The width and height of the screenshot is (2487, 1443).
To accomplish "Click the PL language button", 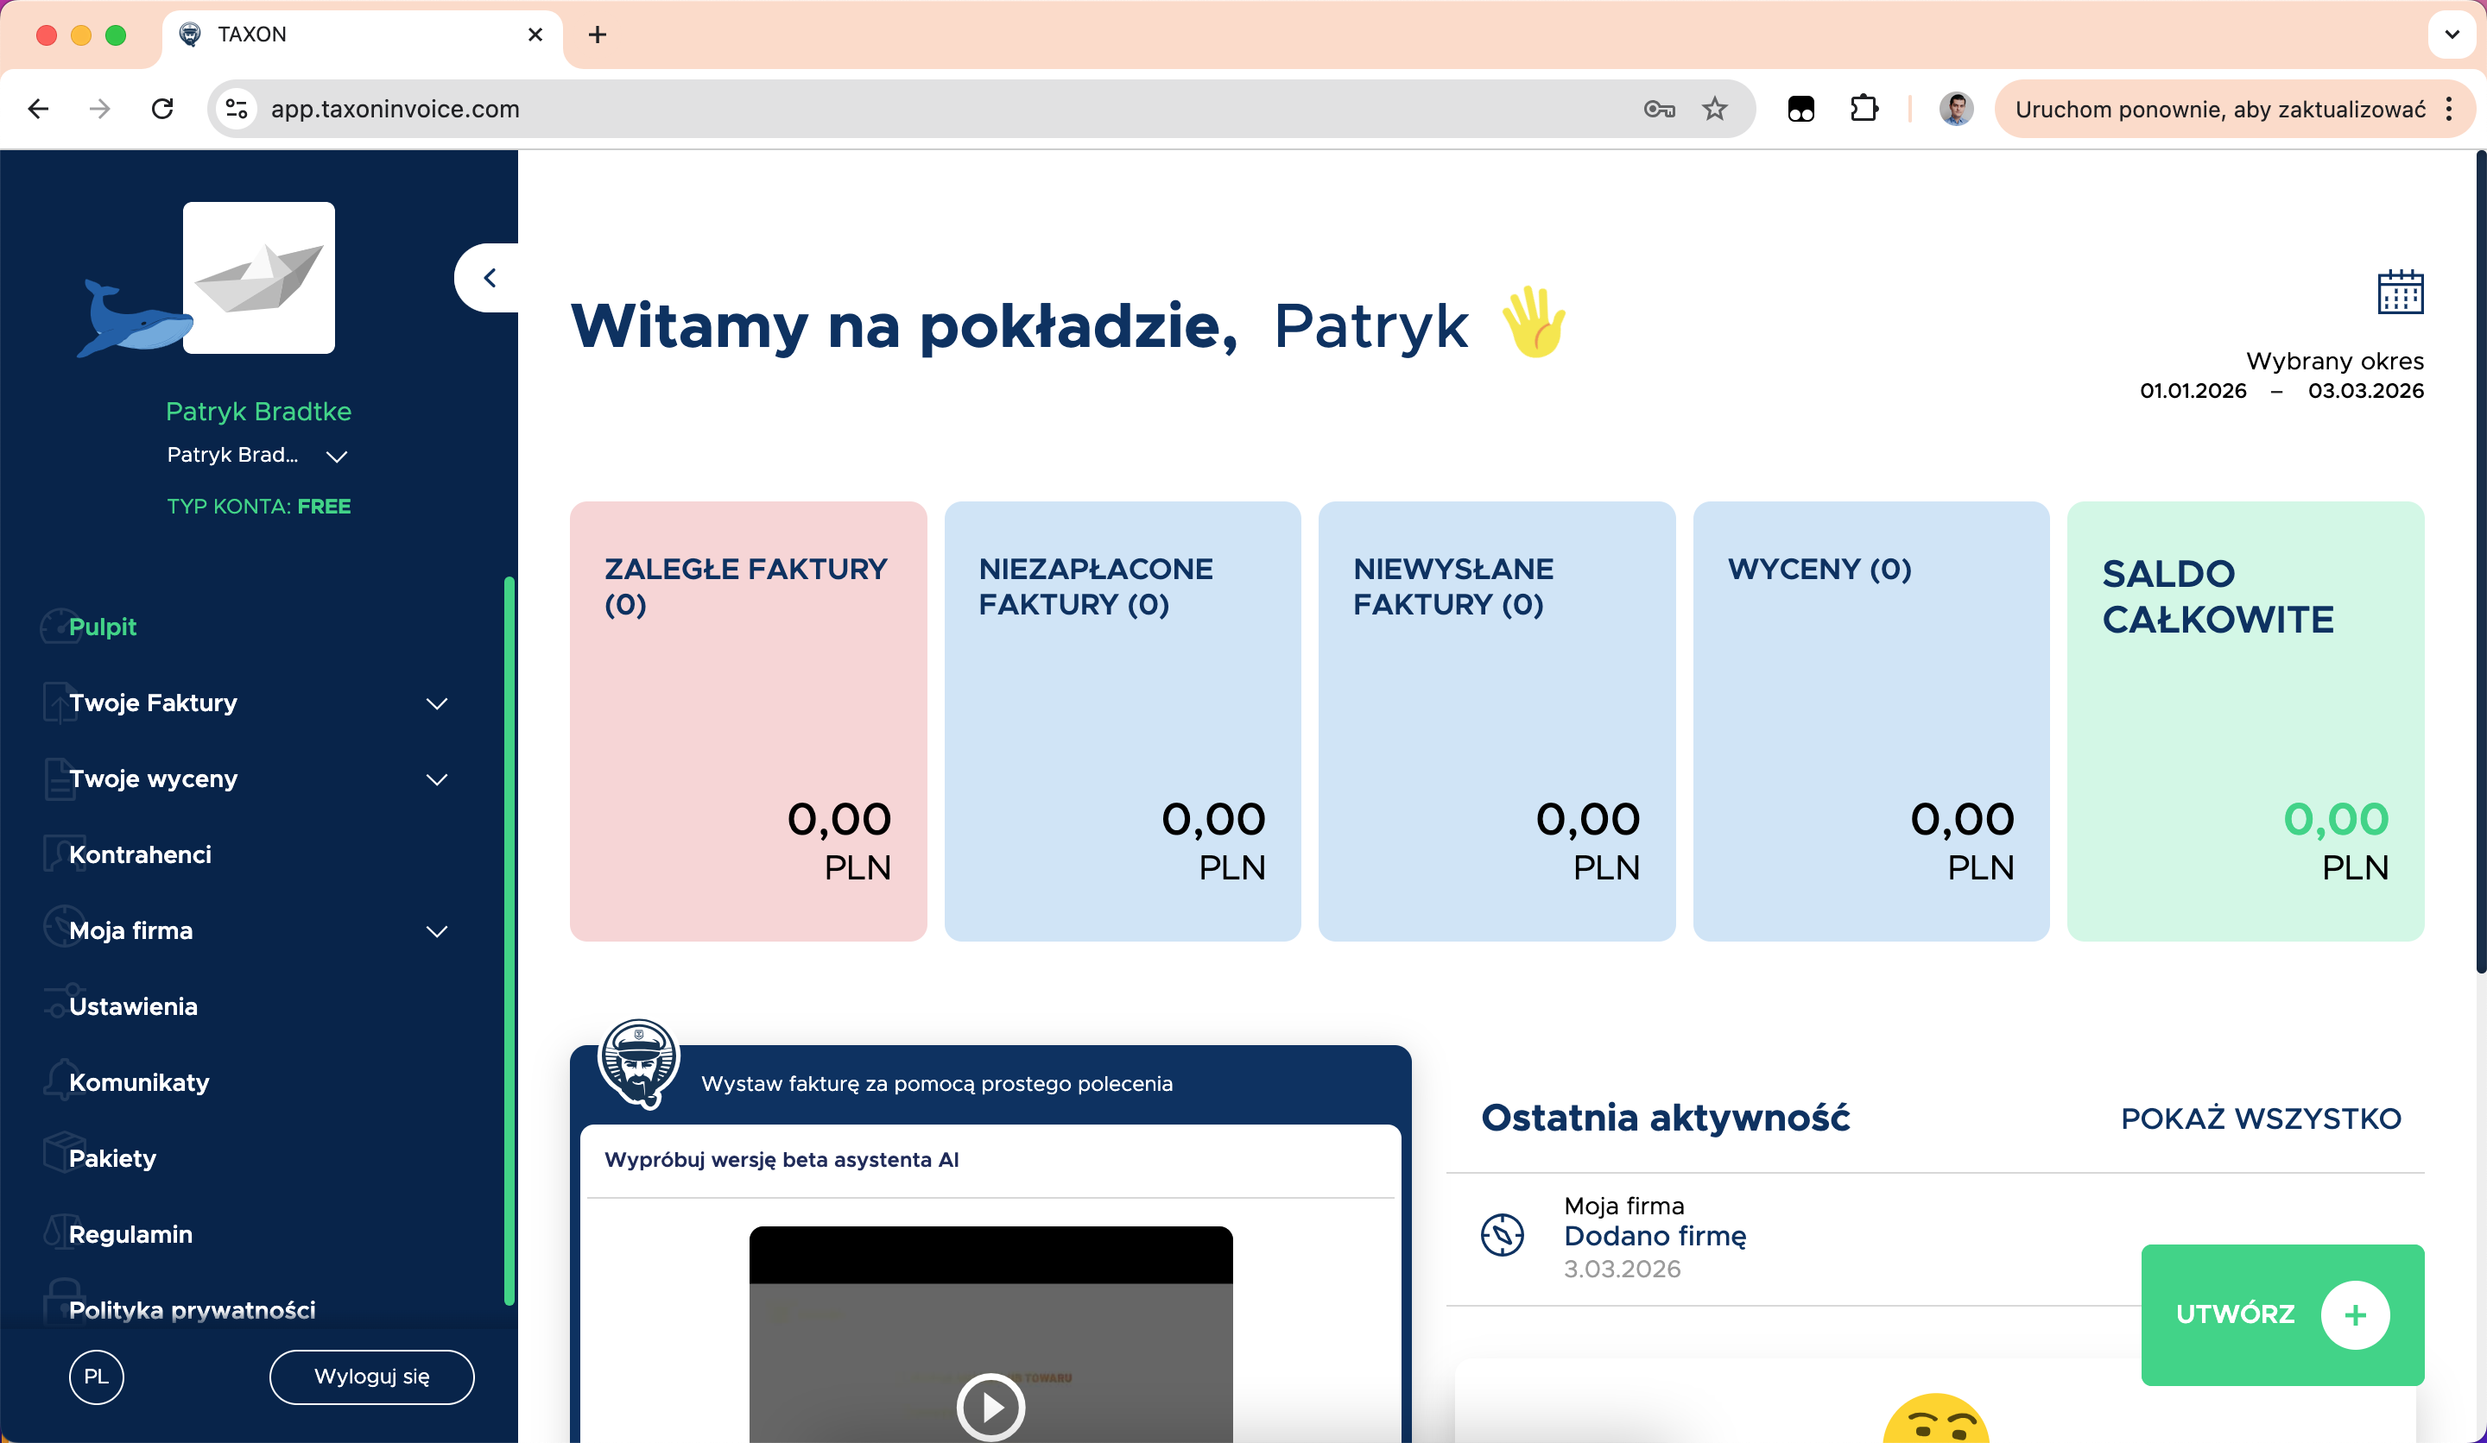I will pos(97,1376).
